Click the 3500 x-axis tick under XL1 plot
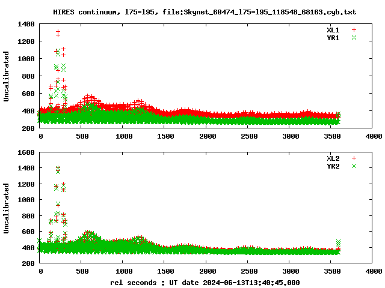 pyautogui.click(x=332, y=136)
